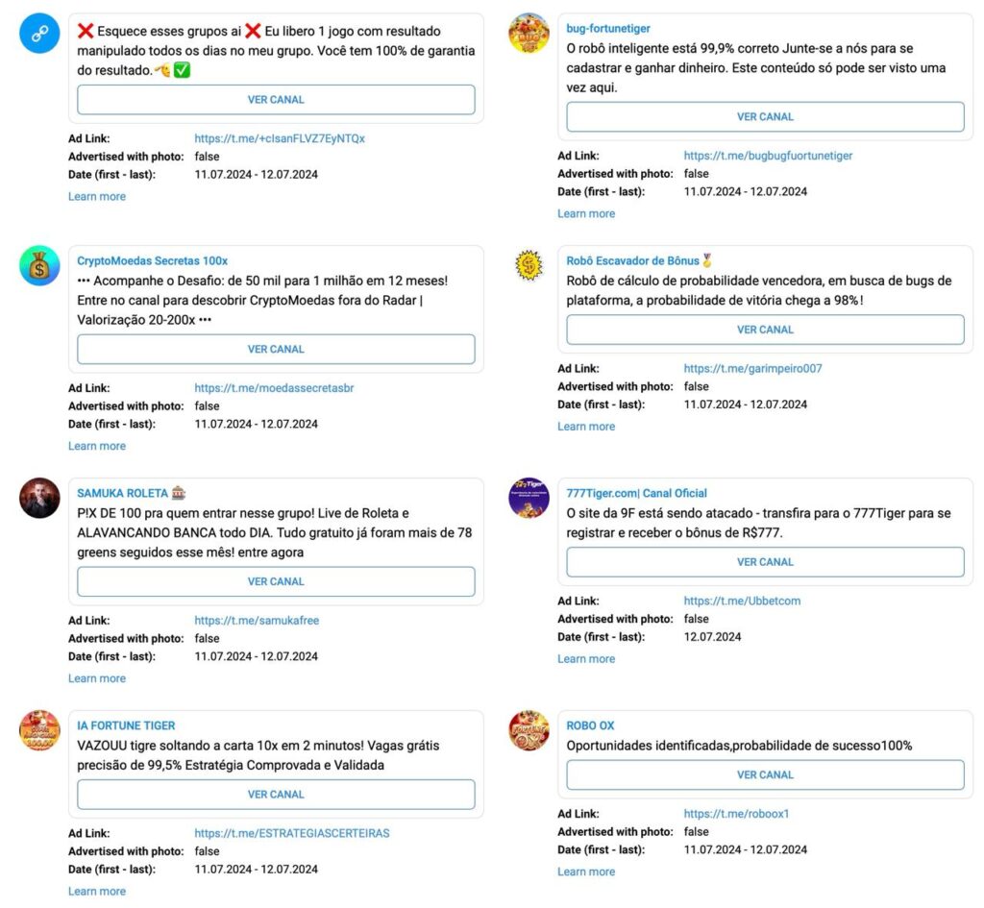Click the Robô Escavador de Bônus title
This screenshot has width=984, height=908.
(632, 261)
